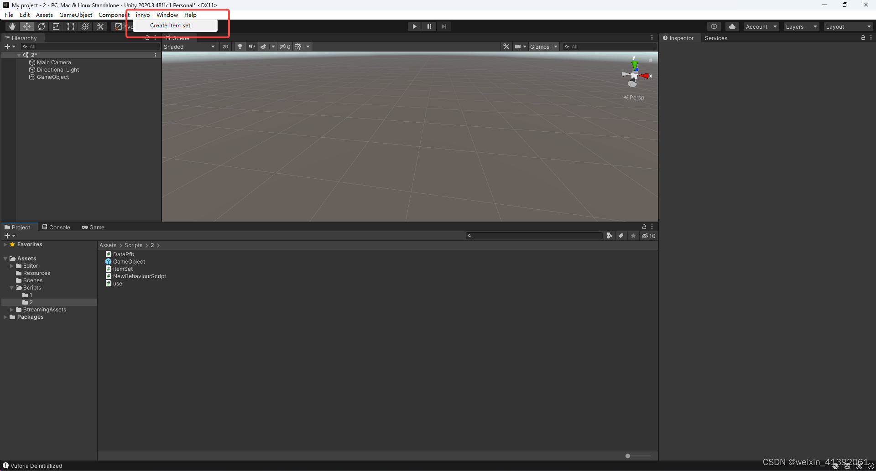The image size is (876, 471).
Task: Open the scene view lighting toggle icon
Action: point(240,46)
